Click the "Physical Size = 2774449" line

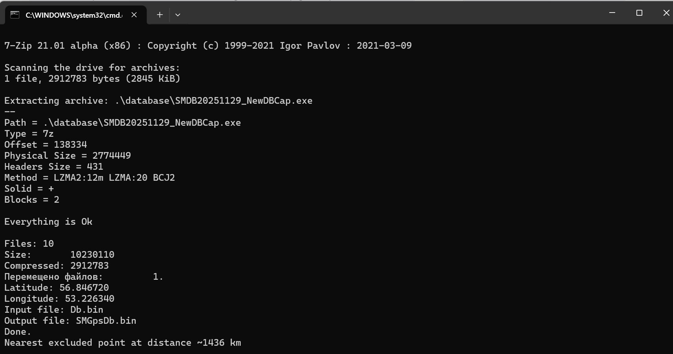(68, 156)
